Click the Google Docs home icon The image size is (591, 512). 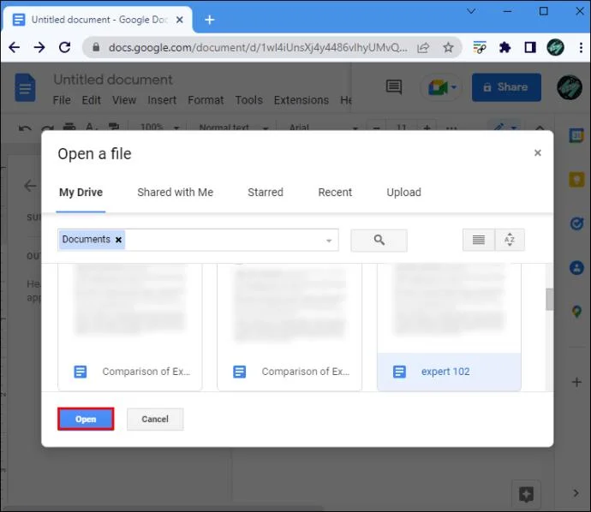pos(25,88)
